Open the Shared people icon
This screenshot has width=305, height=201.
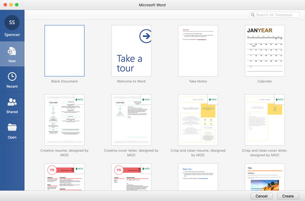coord(12,102)
